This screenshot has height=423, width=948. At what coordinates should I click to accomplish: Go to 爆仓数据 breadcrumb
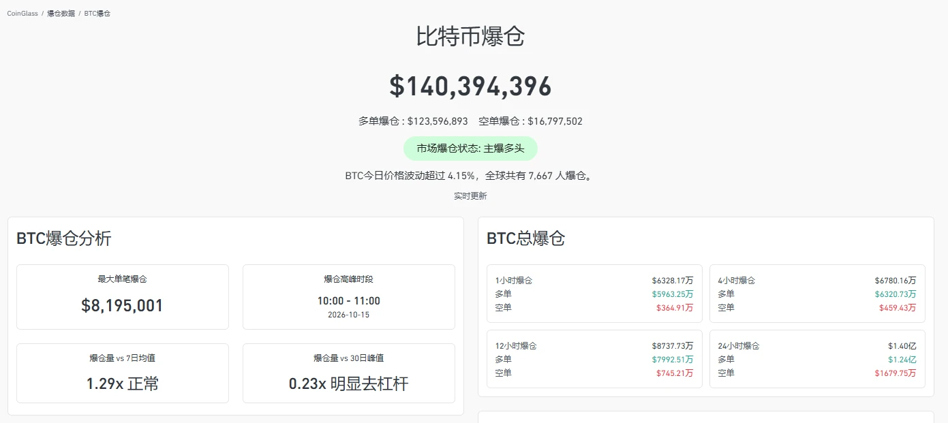[61, 14]
